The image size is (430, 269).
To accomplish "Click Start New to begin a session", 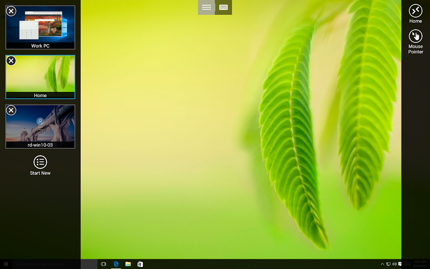I will [x=40, y=165].
